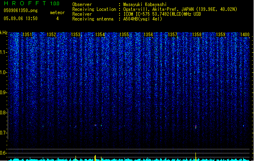254x161 pixels.
Task: Click the meteor echo at 1353
Action: [76, 127]
